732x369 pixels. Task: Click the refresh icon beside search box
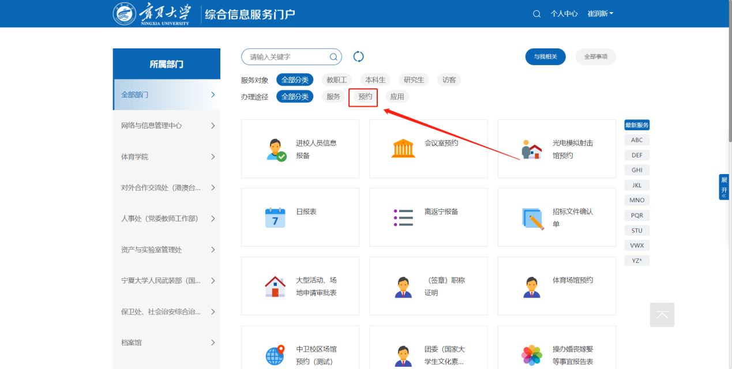pos(358,57)
